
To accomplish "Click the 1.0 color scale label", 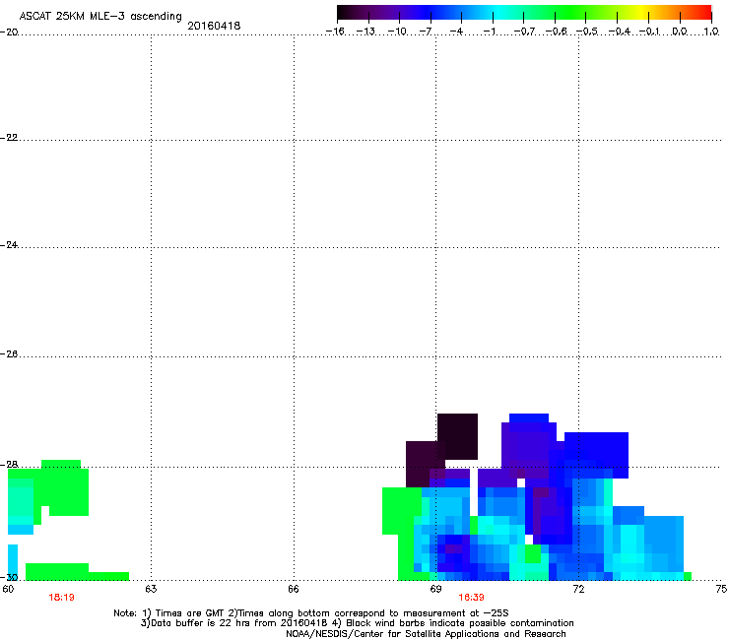I will (x=711, y=32).
